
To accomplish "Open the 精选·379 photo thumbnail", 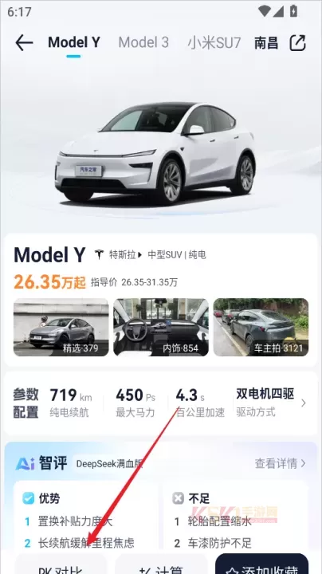I will click(x=61, y=328).
